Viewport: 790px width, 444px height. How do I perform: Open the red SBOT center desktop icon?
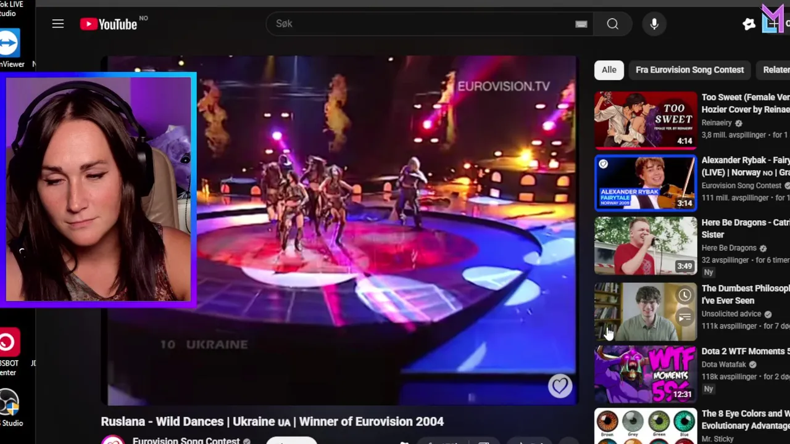9,353
